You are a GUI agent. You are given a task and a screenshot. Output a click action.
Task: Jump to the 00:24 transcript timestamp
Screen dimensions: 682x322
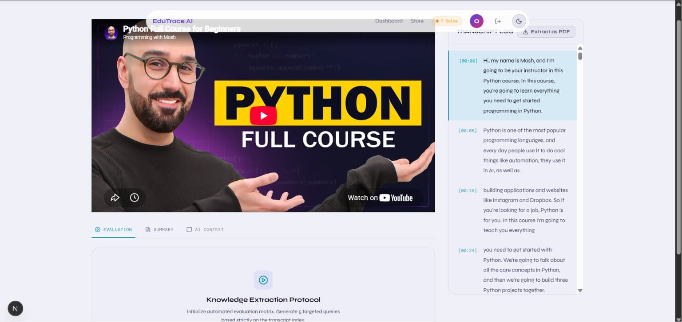pyautogui.click(x=468, y=250)
